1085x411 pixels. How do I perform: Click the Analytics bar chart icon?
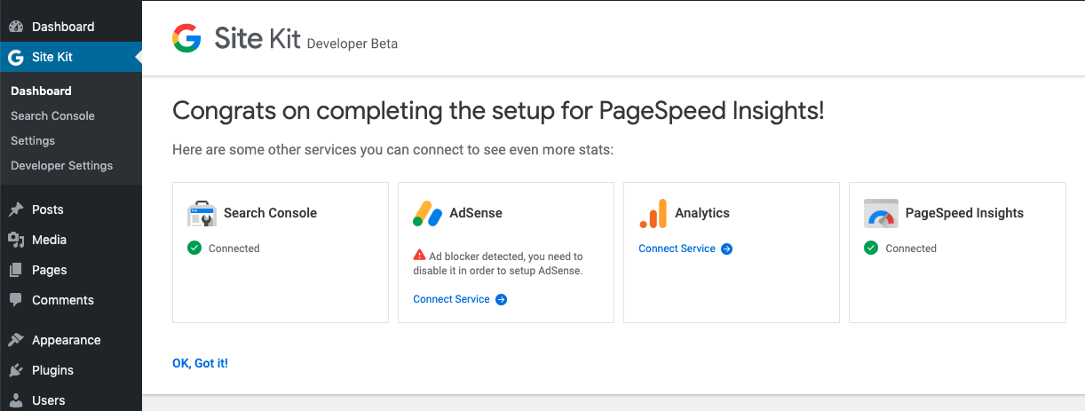click(x=653, y=214)
